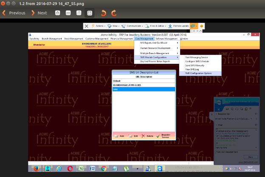Click Remote update in TeamViewer toolbar

[x=178, y=26]
